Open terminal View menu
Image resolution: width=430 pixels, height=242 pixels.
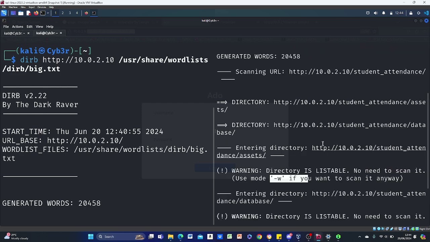39,27
